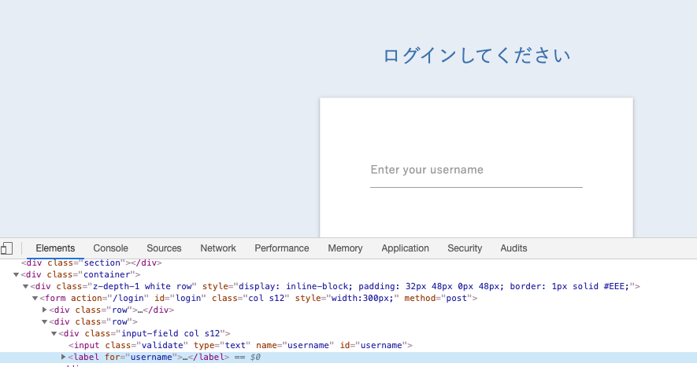This screenshot has height=367, width=697.
Task: Open the Security tab
Action: [465, 248]
